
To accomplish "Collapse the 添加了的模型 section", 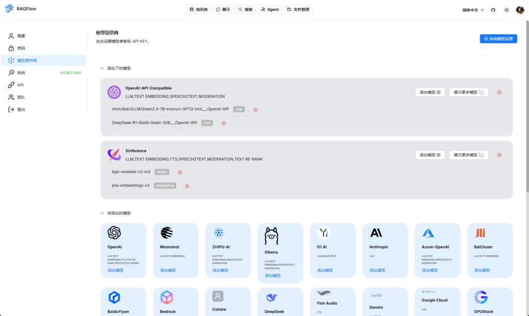I will click(102, 69).
